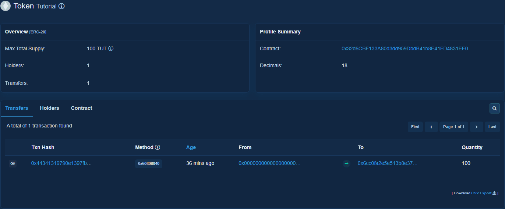Click info icon beside 100 TUT supply
The image size is (505, 209).
pyautogui.click(x=111, y=48)
